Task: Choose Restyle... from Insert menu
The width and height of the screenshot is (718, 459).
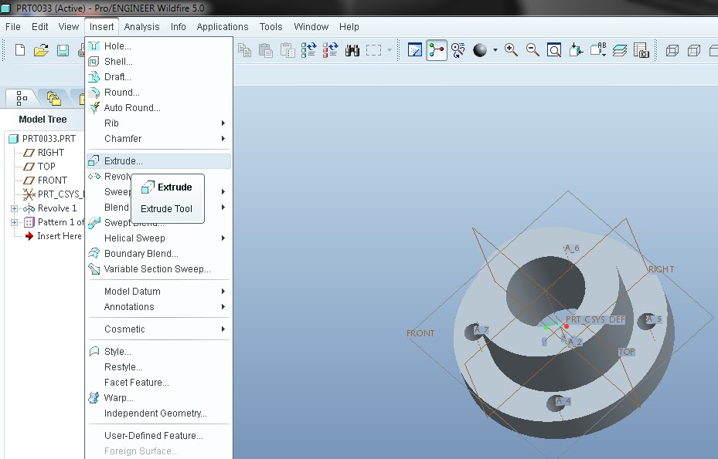Action: tap(158, 367)
